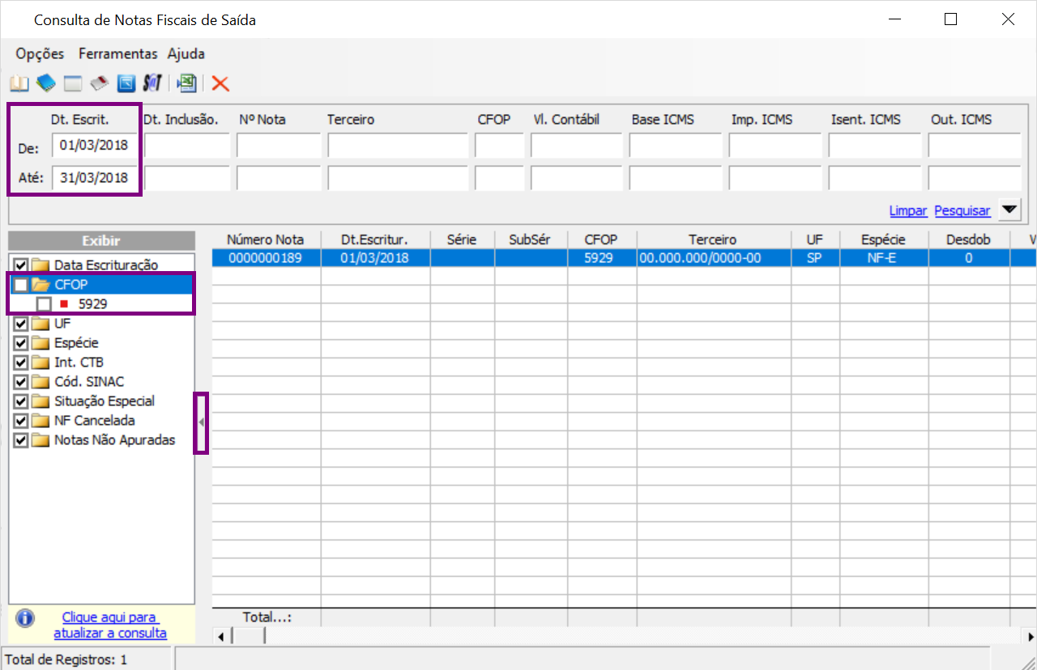
Task: Uncheck the NF Cancelada checkbox
Action: 21,421
